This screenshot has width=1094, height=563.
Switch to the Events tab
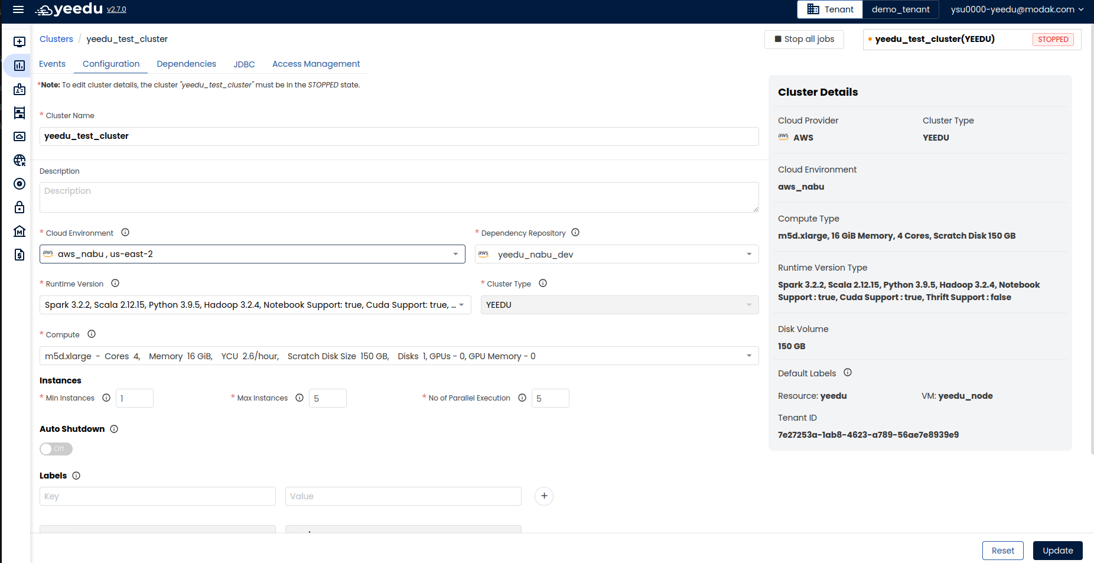click(52, 64)
